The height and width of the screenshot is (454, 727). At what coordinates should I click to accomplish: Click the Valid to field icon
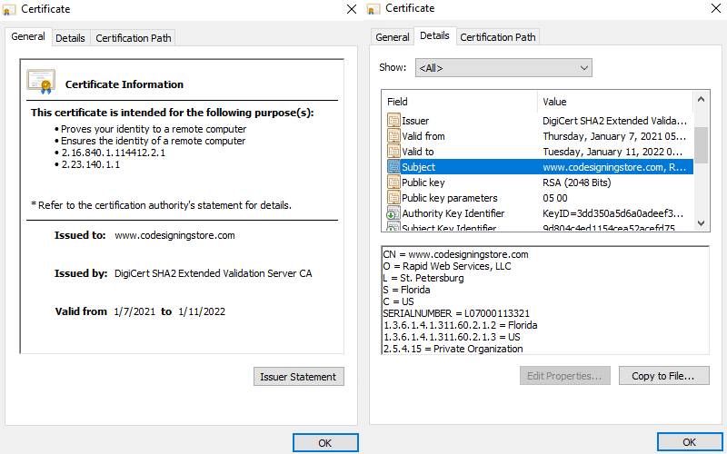(x=393, y=152)
